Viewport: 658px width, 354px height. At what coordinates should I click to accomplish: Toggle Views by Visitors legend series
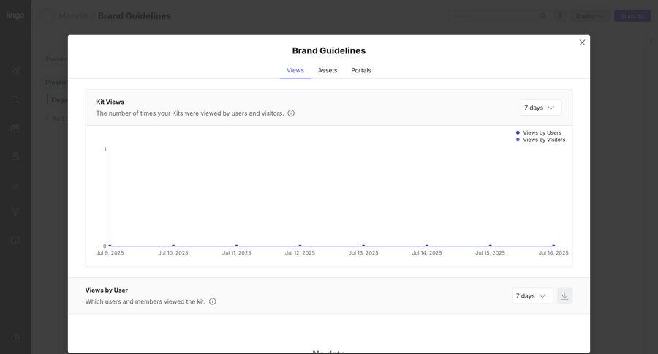click(540, 140)
